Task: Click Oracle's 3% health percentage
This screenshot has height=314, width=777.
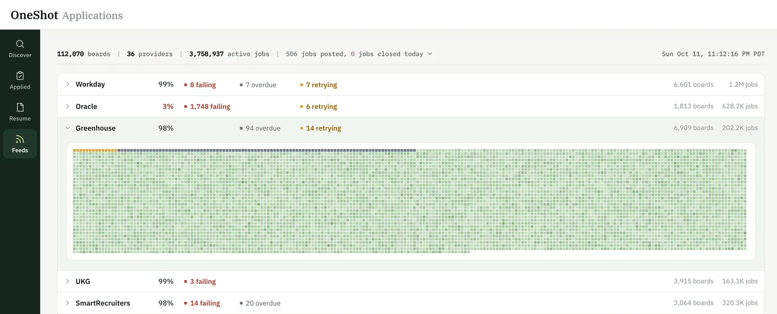Action: [x=168, y=106]
